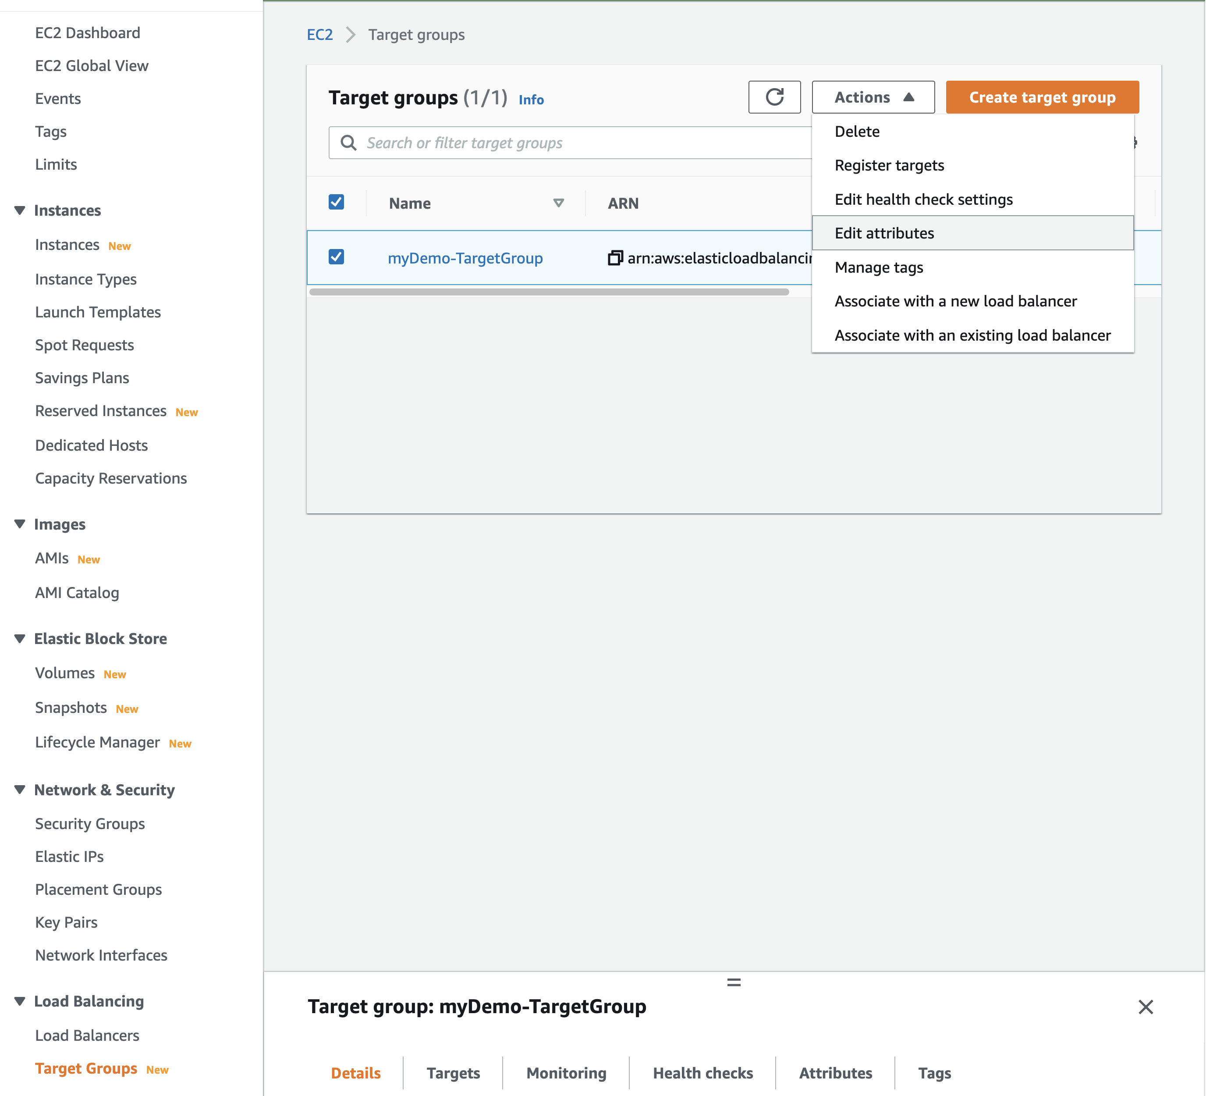
Task: Open Instance Types
Action: [x=85, y=280]
